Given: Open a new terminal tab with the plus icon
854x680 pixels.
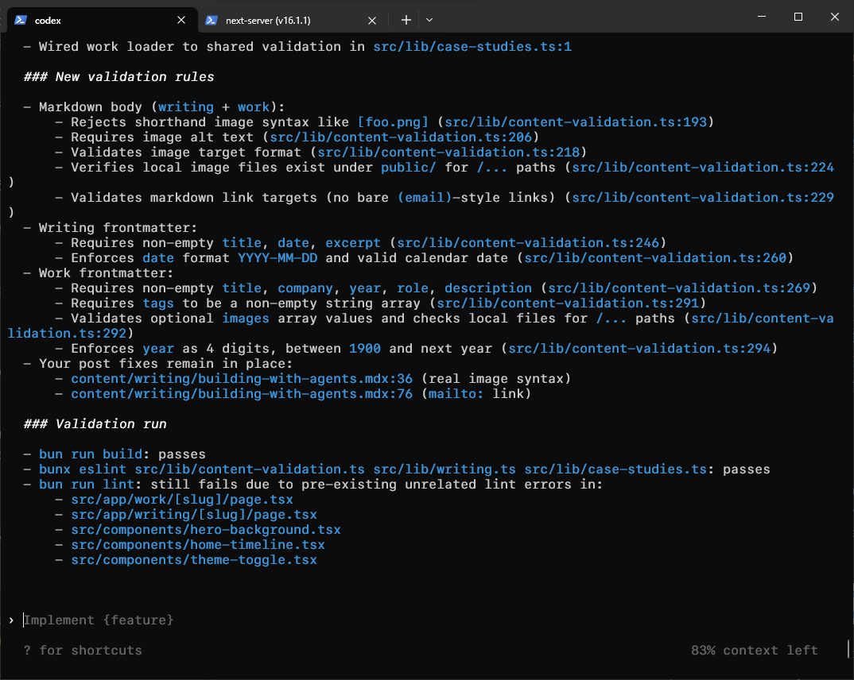Looking at the screenshot, I should pos(406,19).
